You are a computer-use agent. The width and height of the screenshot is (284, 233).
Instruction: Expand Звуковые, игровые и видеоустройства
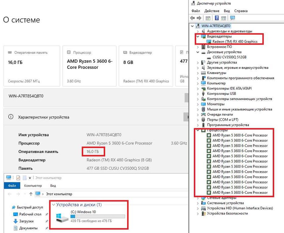[198, 68]
